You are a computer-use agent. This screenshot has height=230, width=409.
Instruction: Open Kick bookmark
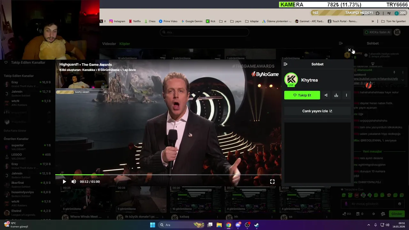click(x=211, y=21)
